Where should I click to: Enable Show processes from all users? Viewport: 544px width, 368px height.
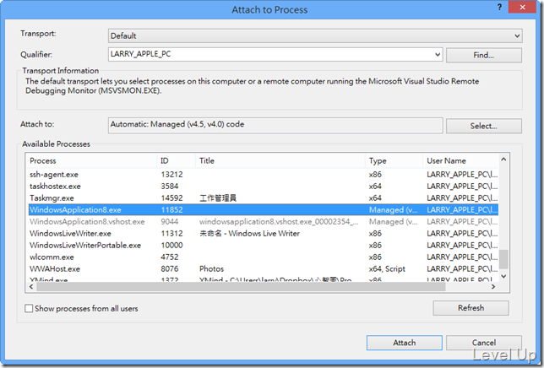pos(29,308)
